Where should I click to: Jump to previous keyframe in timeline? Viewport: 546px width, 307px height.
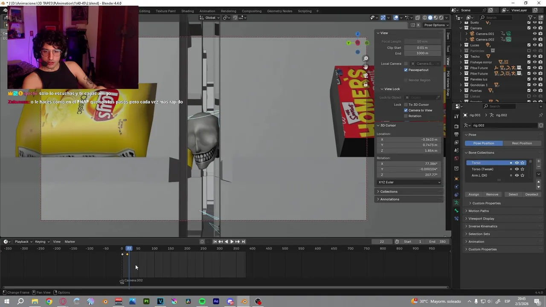point(221,242)
